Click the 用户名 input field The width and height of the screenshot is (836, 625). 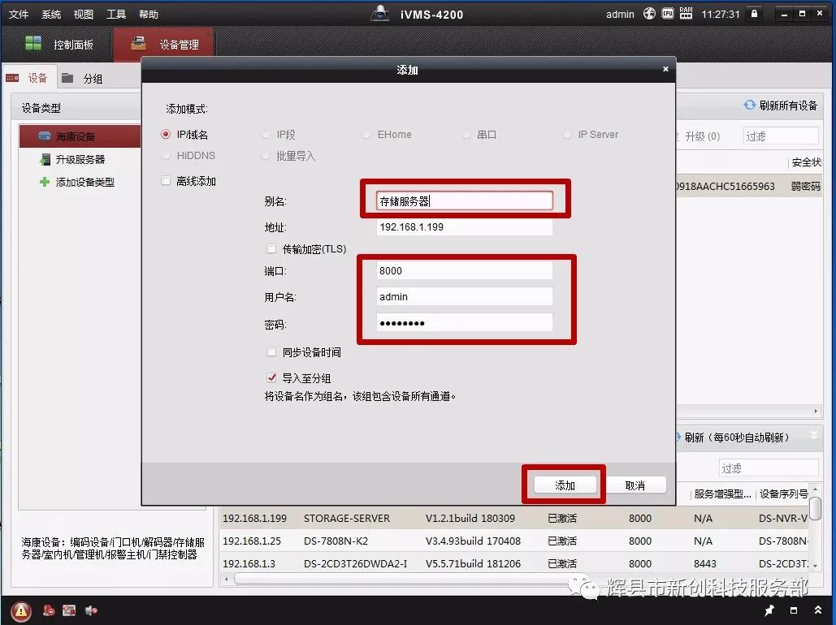pyautogui.click(x=465, y=297)
